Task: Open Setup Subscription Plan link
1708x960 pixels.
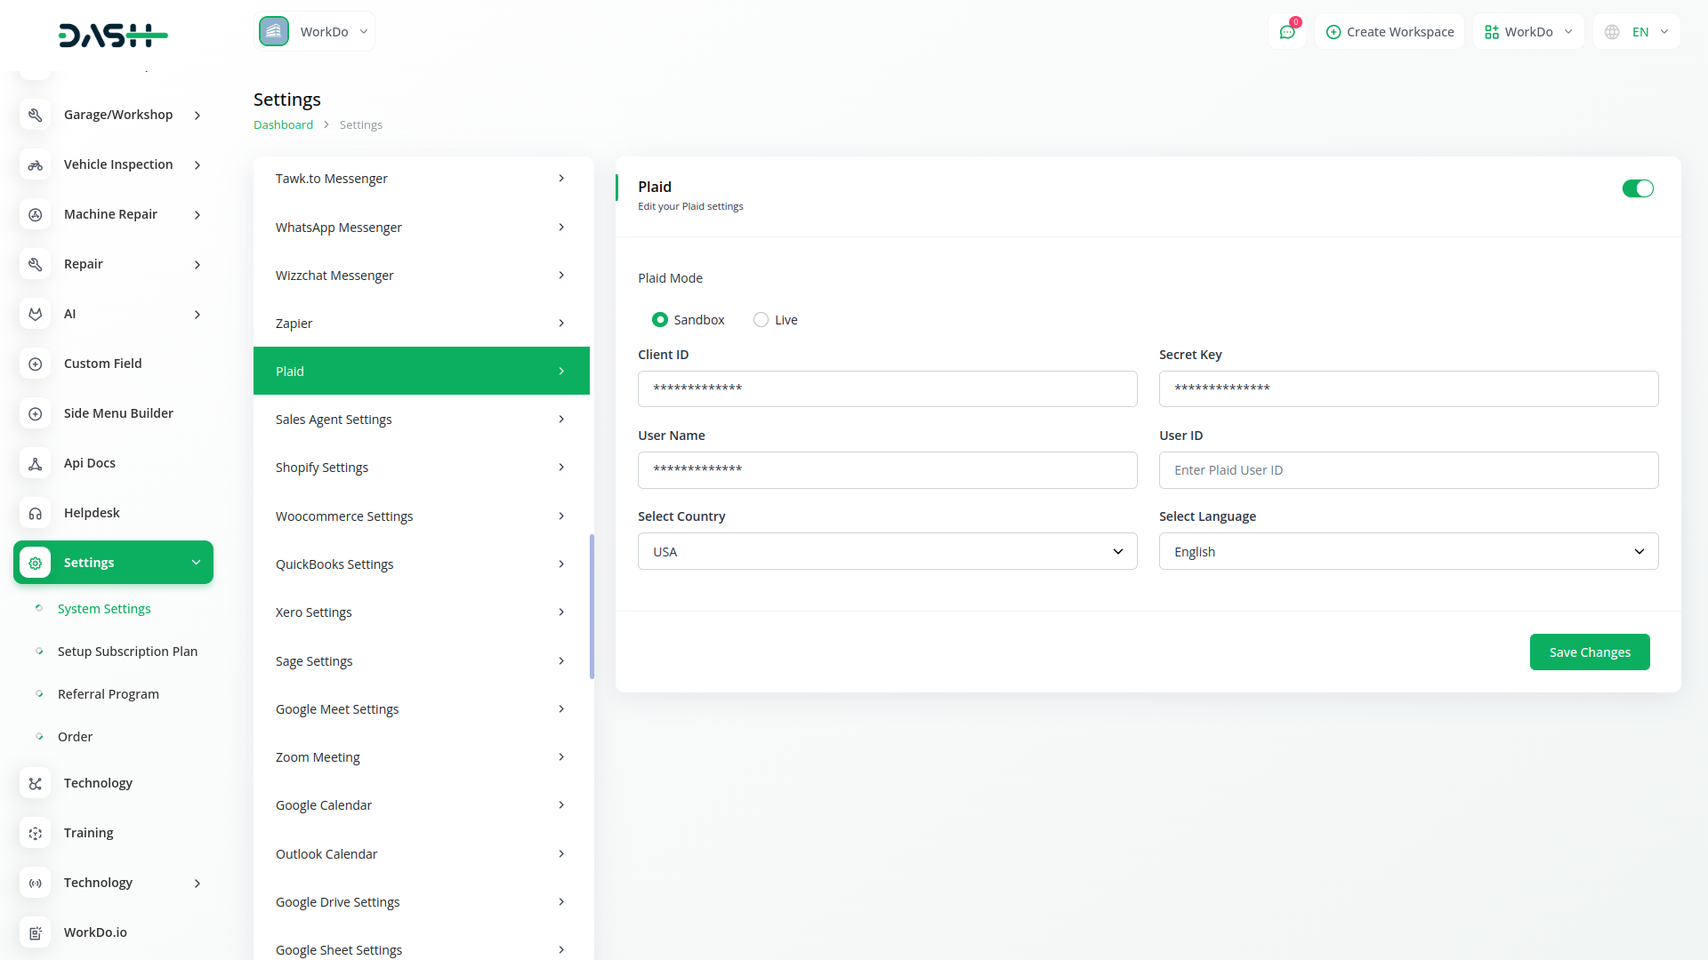Action: coord(127,652)
